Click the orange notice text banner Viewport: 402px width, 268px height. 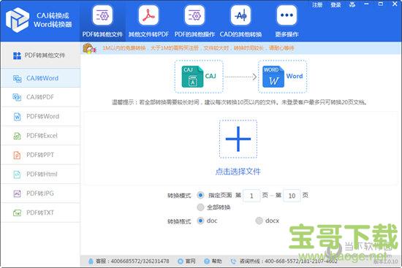pyautogui.click(x=198, y=48)
